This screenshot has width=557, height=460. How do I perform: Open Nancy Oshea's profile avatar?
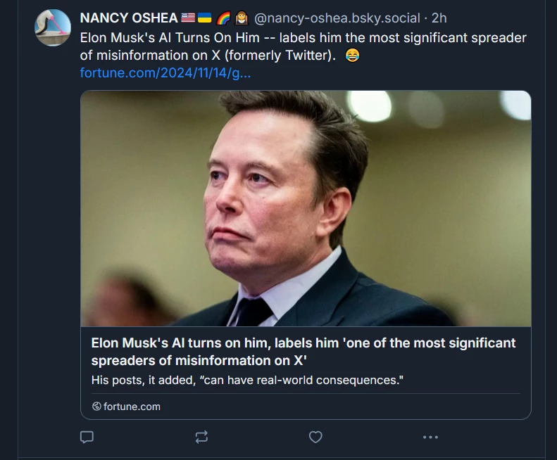click(53, 28)
